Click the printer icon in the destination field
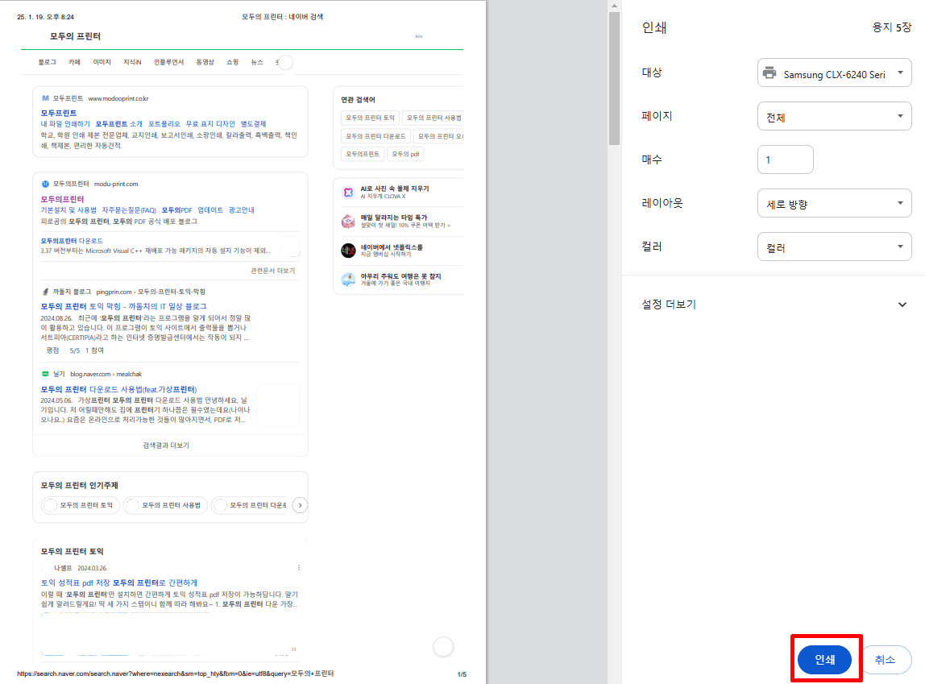The image size is (925, 684). pos(769,73)
